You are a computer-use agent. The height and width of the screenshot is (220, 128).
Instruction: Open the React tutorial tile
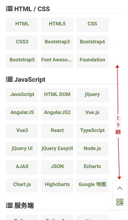(x=57, y=131)
